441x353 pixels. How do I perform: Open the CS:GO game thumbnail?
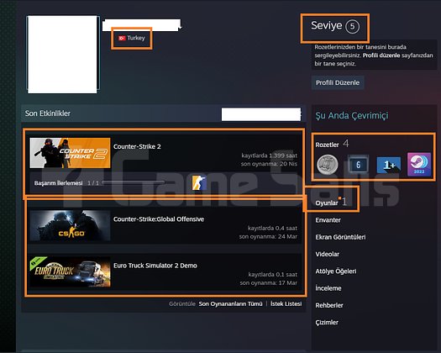click(x=70, y=225)
